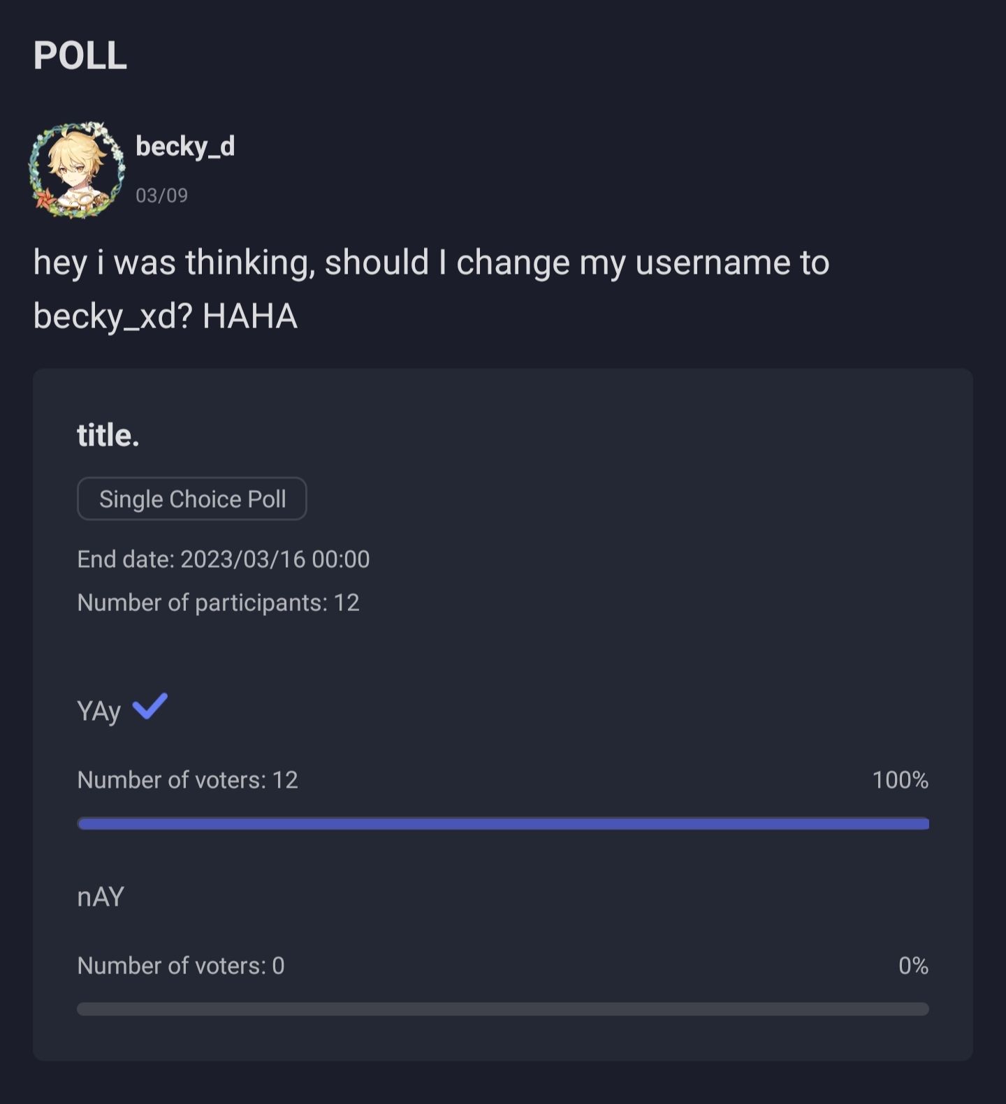The image size is (1006, 1104).
Task: Open becky_d's profile avatar
Action: tap(77, 169)
